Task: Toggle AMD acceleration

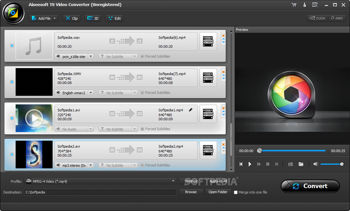Action: point(337,18)
